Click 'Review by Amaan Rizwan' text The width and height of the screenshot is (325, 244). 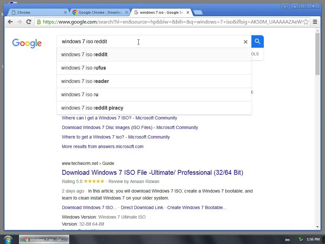[134, 181]
